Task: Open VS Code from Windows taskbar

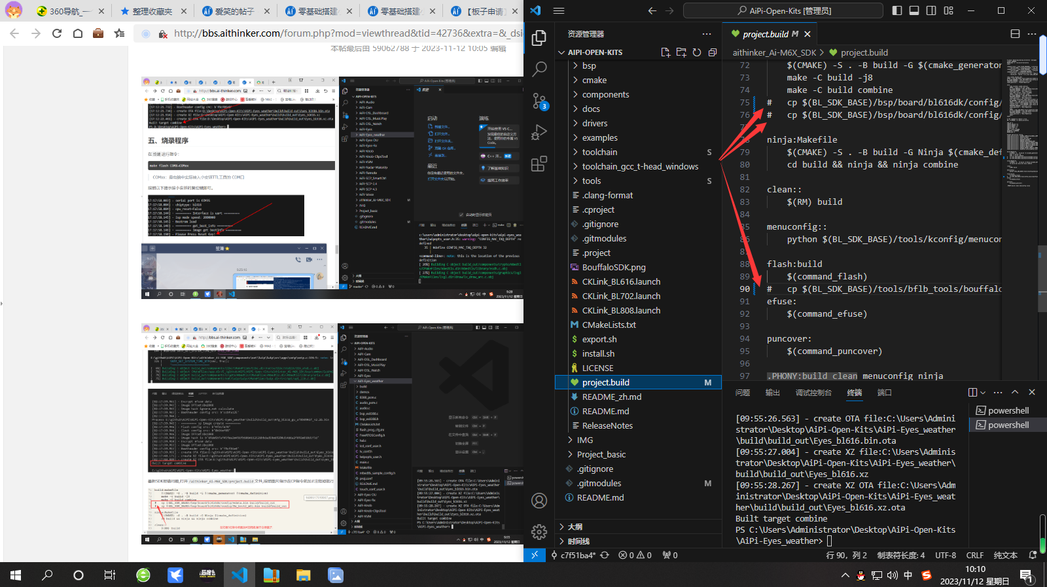Action: (x=240, y=575)
